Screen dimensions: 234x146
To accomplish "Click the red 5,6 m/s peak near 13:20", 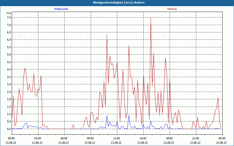I will [129, 46].
